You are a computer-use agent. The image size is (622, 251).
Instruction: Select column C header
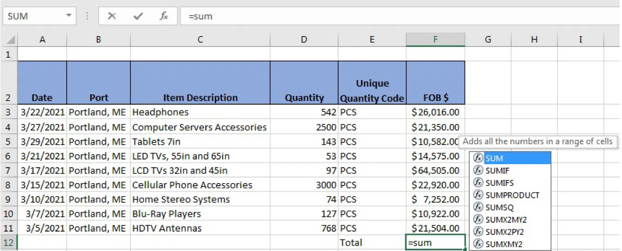point(200,40)
